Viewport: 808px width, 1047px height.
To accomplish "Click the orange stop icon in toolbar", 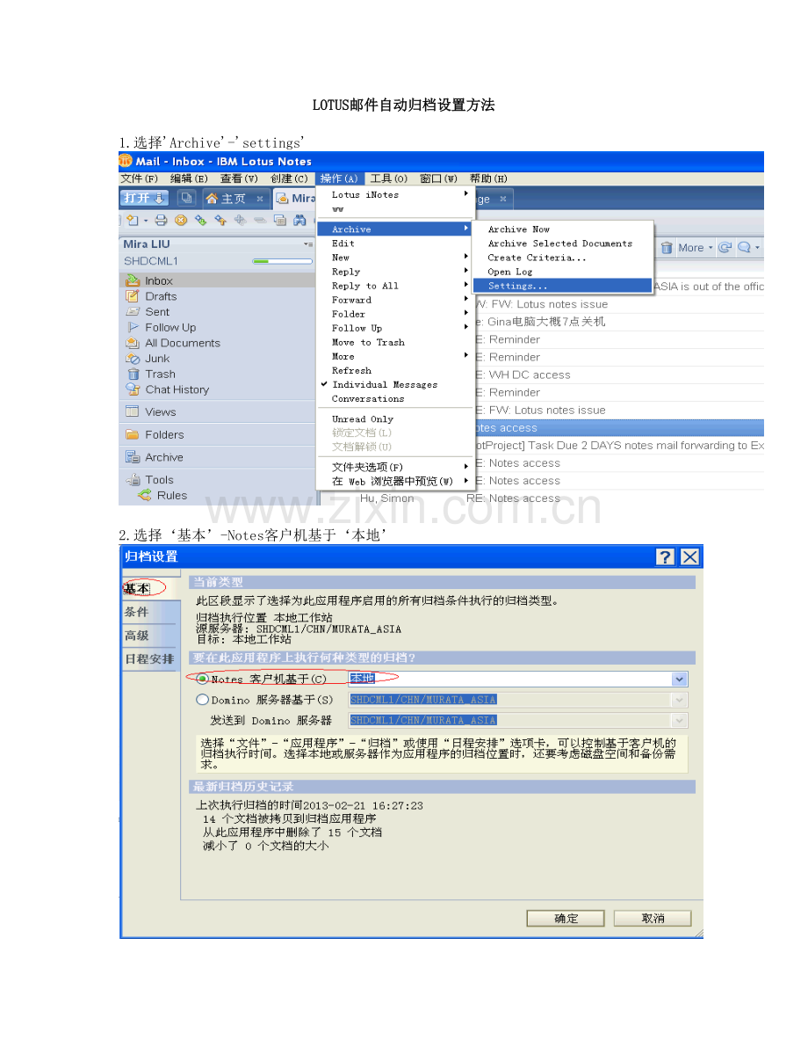I will click(181, 220).
